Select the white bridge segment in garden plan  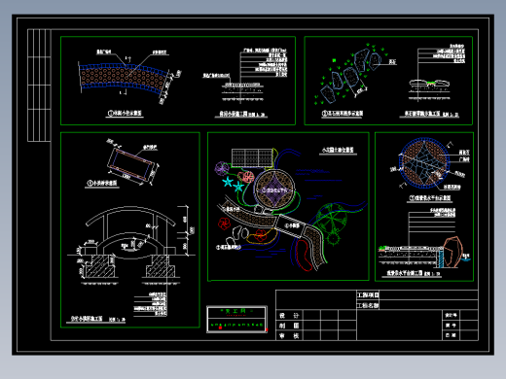291,224
